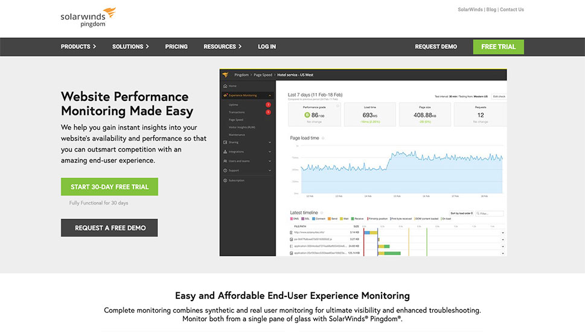
Task: Open the Contact Us top link
Action: pyautogui.click(x=512, y=10)
